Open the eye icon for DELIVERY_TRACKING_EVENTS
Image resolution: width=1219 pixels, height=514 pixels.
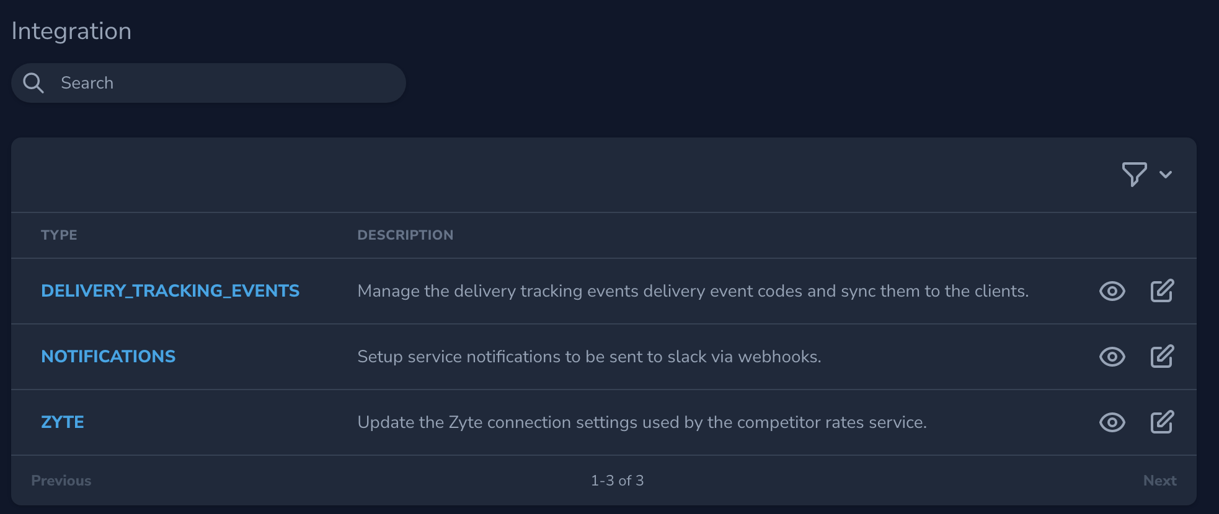(x=1112, y=291)
